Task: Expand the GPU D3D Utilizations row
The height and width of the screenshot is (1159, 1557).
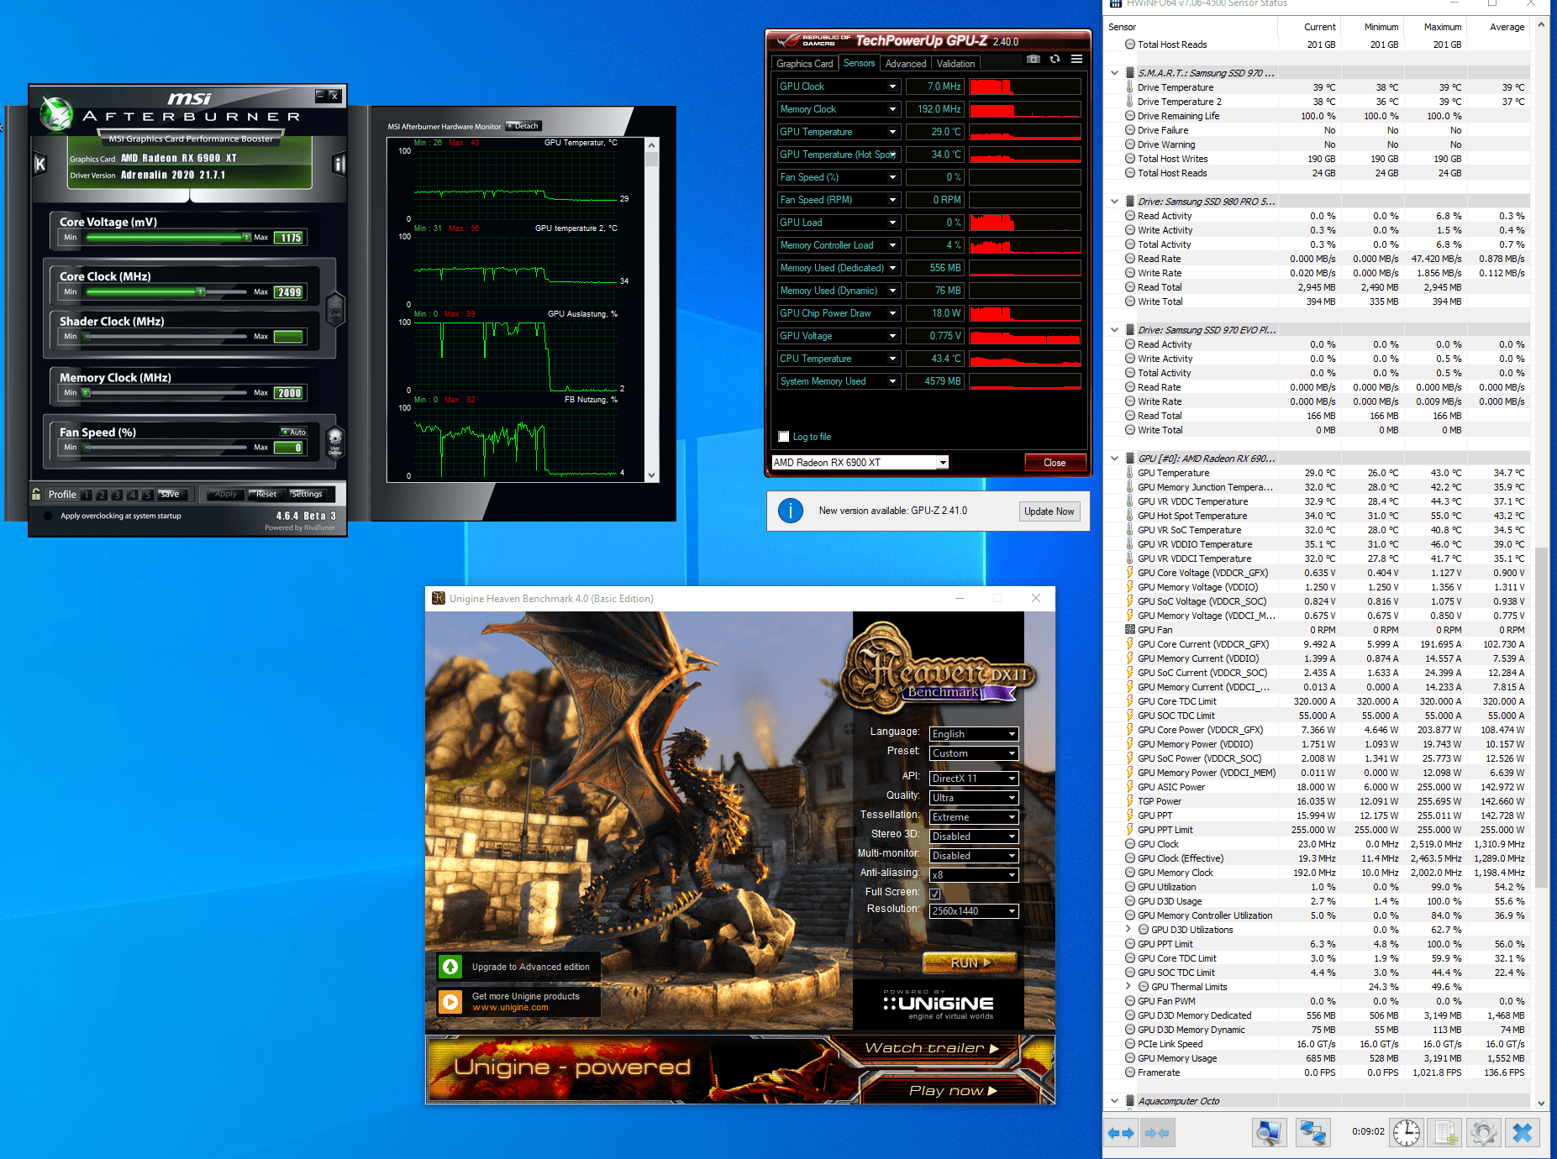Action: click(1128, 930)
